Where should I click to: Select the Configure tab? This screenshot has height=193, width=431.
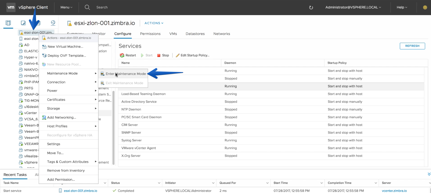pyautogui.click(x=123, y=34)
